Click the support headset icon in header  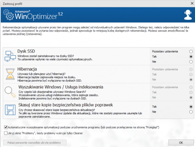pos(188,15)
